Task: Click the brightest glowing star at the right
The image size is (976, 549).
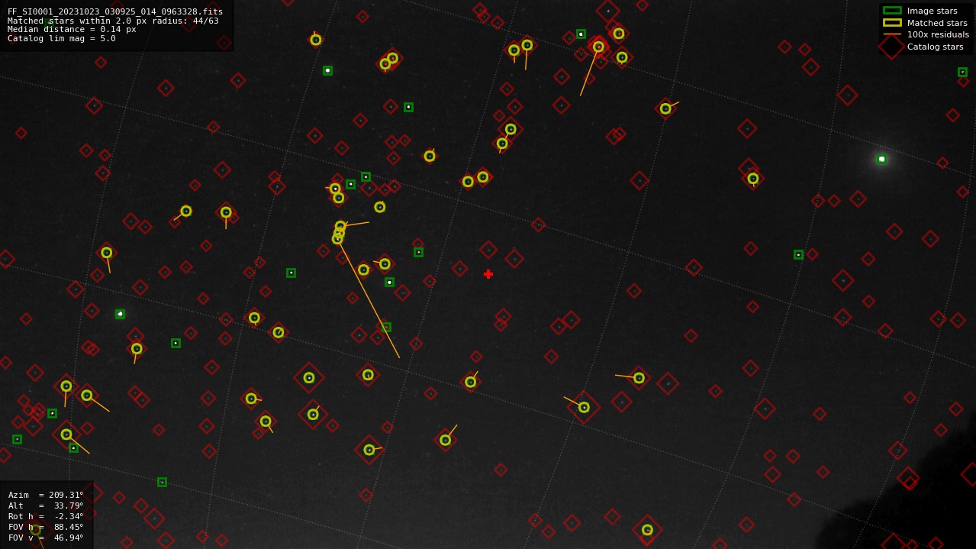Action: tap(881, 159)
